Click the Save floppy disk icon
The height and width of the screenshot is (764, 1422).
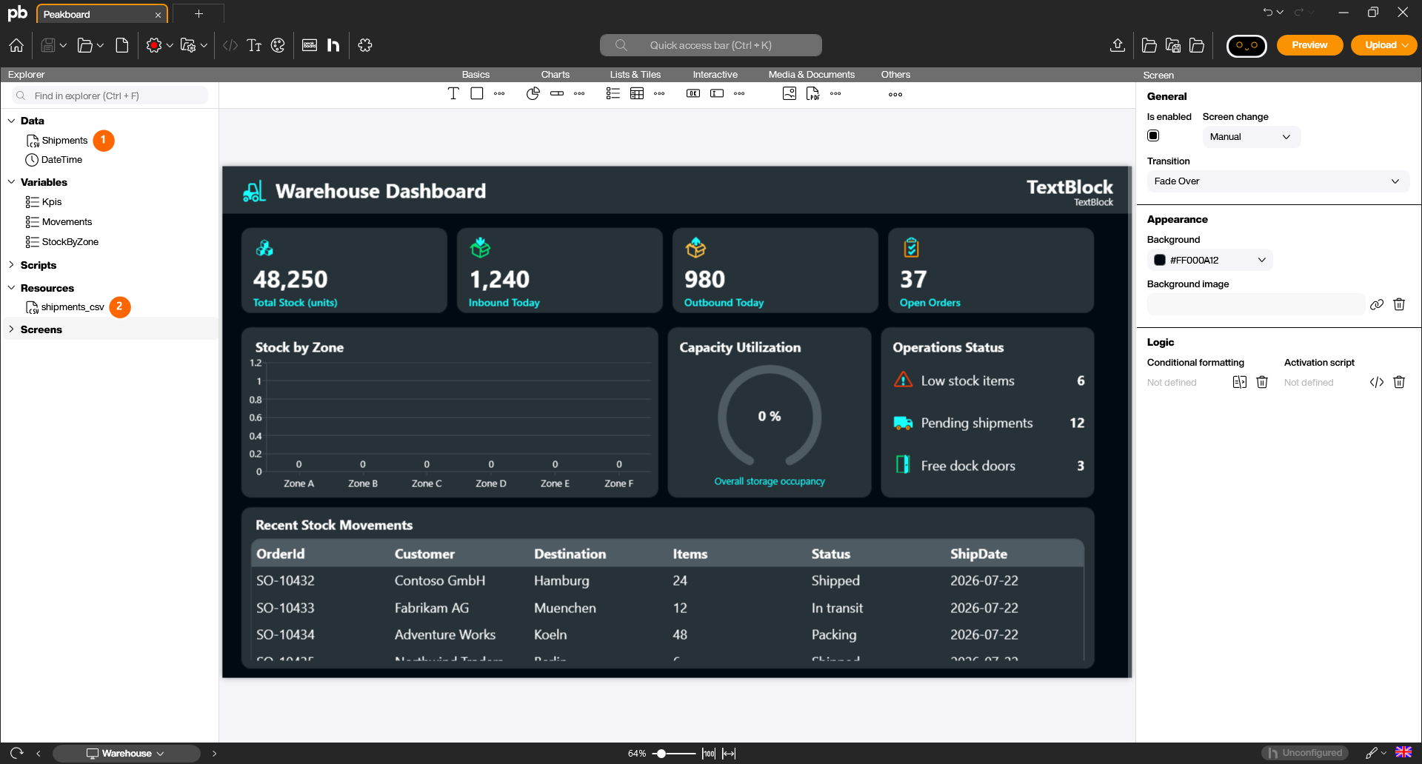(x=48, y=45)
